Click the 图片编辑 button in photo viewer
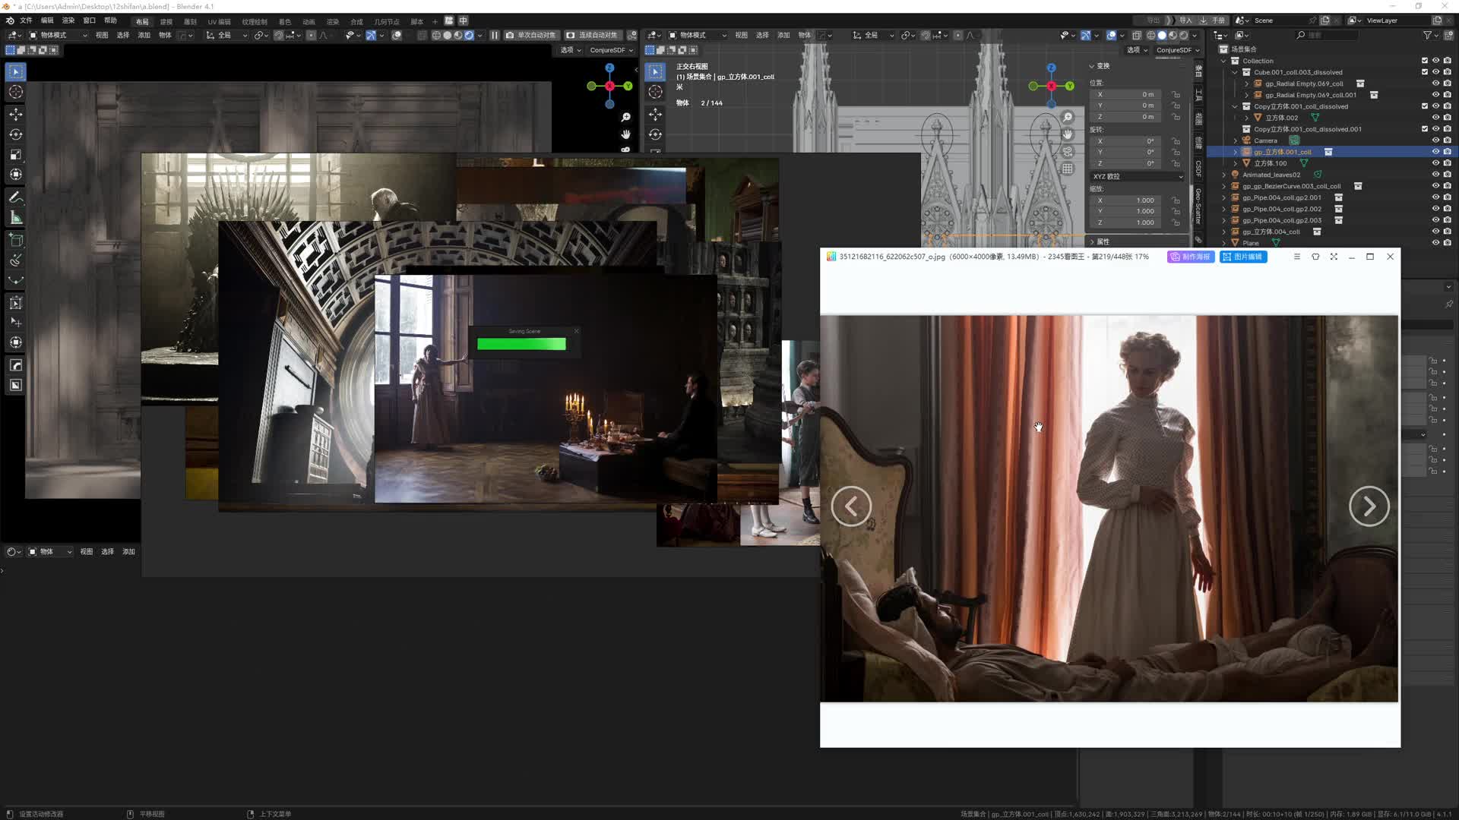This screenshot has width=1459, height=820. click(1242, 257)
